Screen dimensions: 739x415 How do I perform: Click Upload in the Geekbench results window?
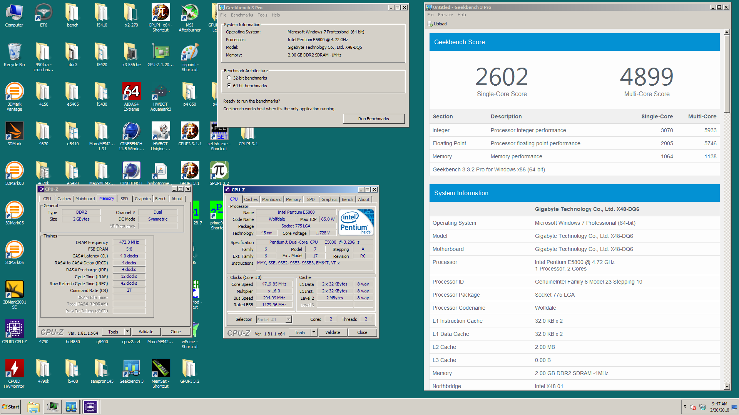click(x=437, y=24)
